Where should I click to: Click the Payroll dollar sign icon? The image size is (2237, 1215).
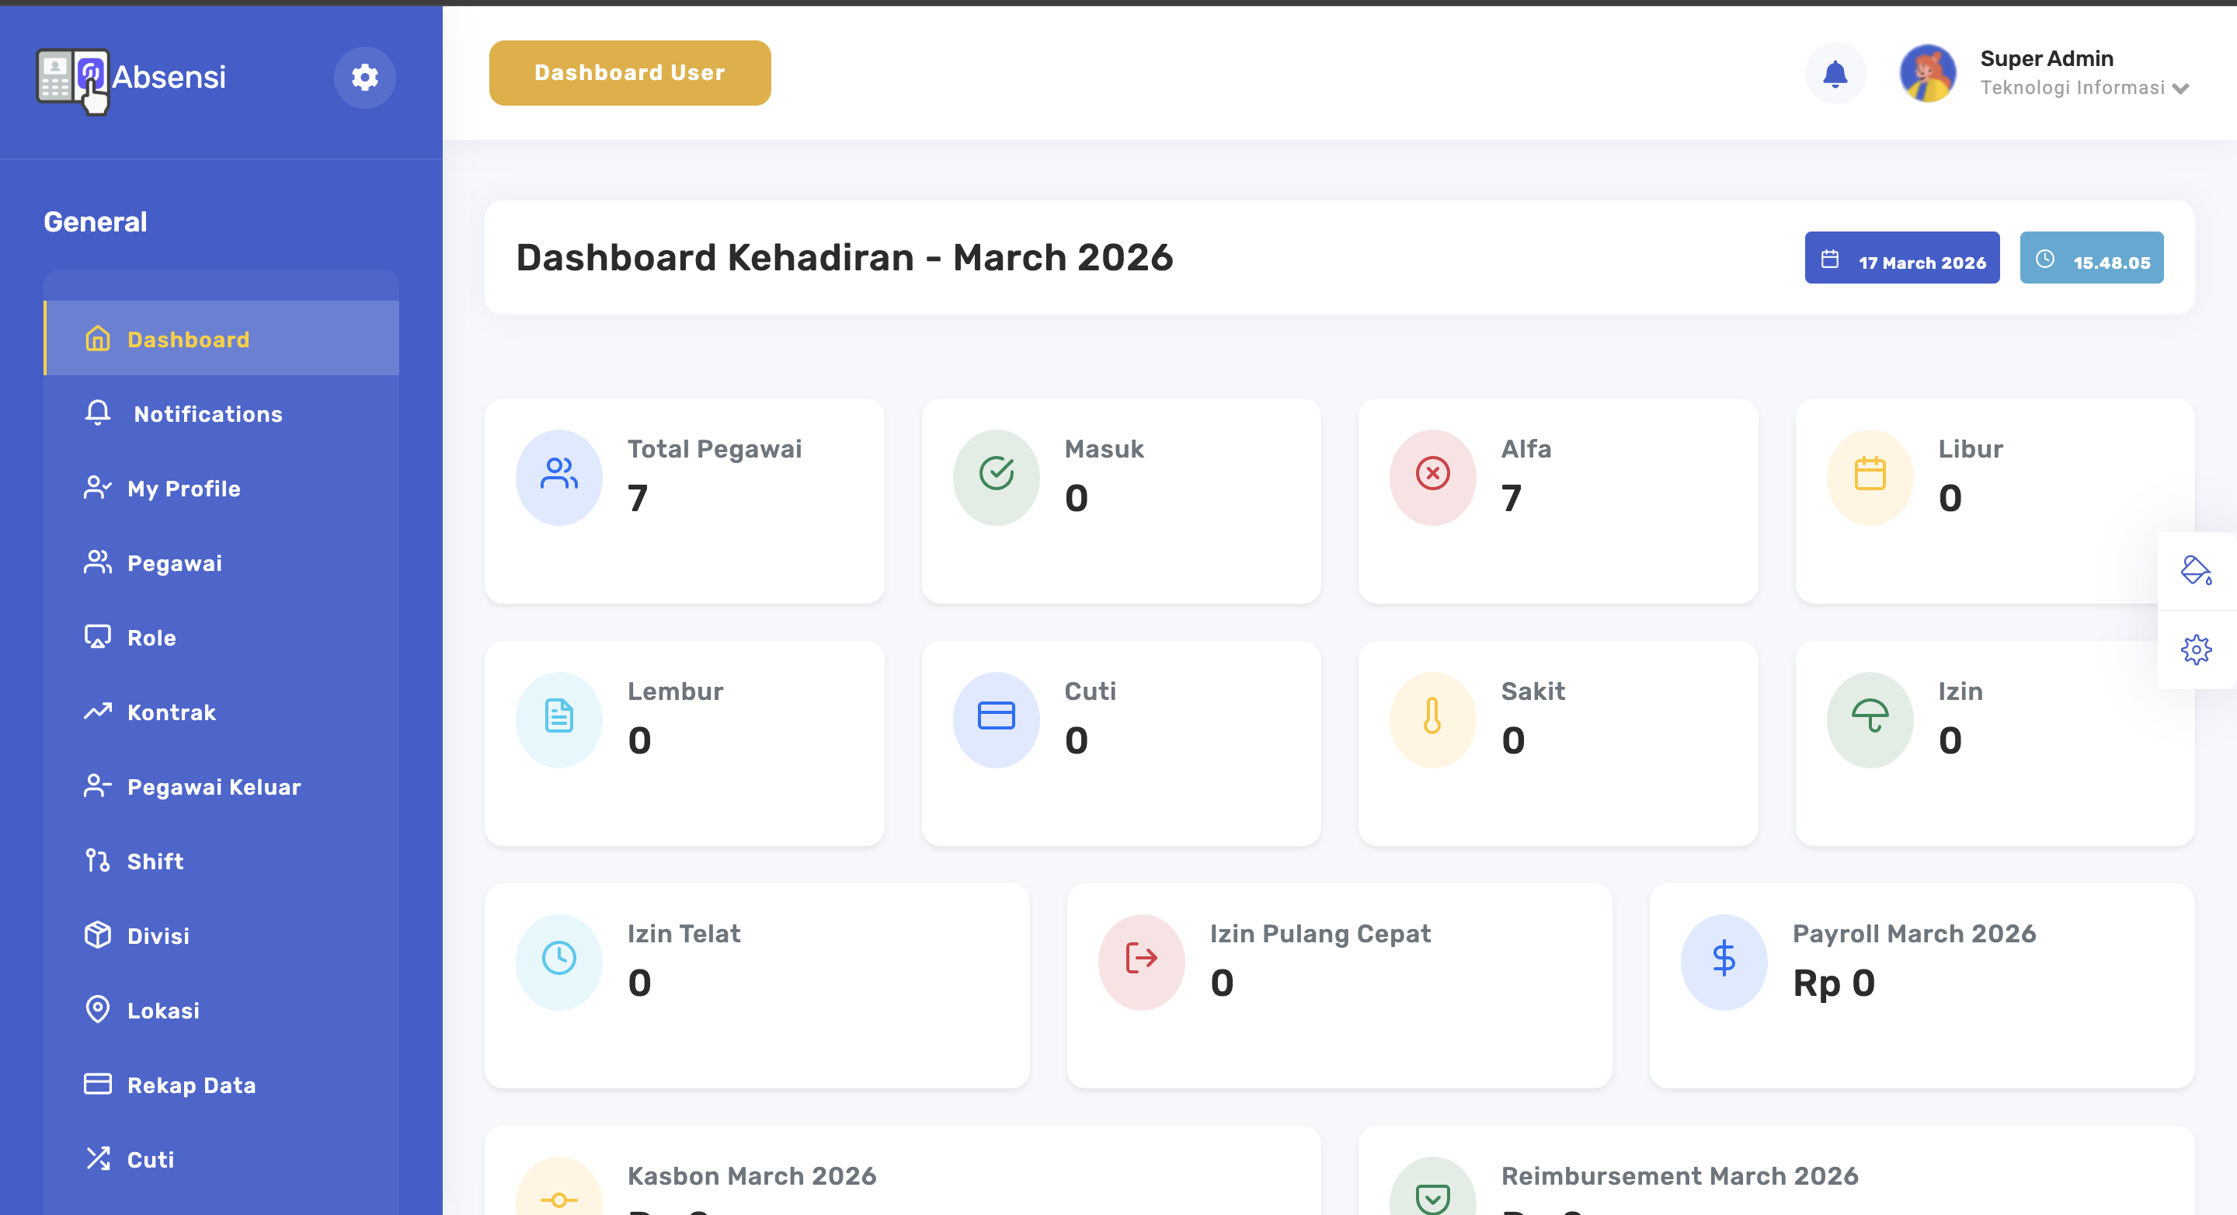point(1723,959)
